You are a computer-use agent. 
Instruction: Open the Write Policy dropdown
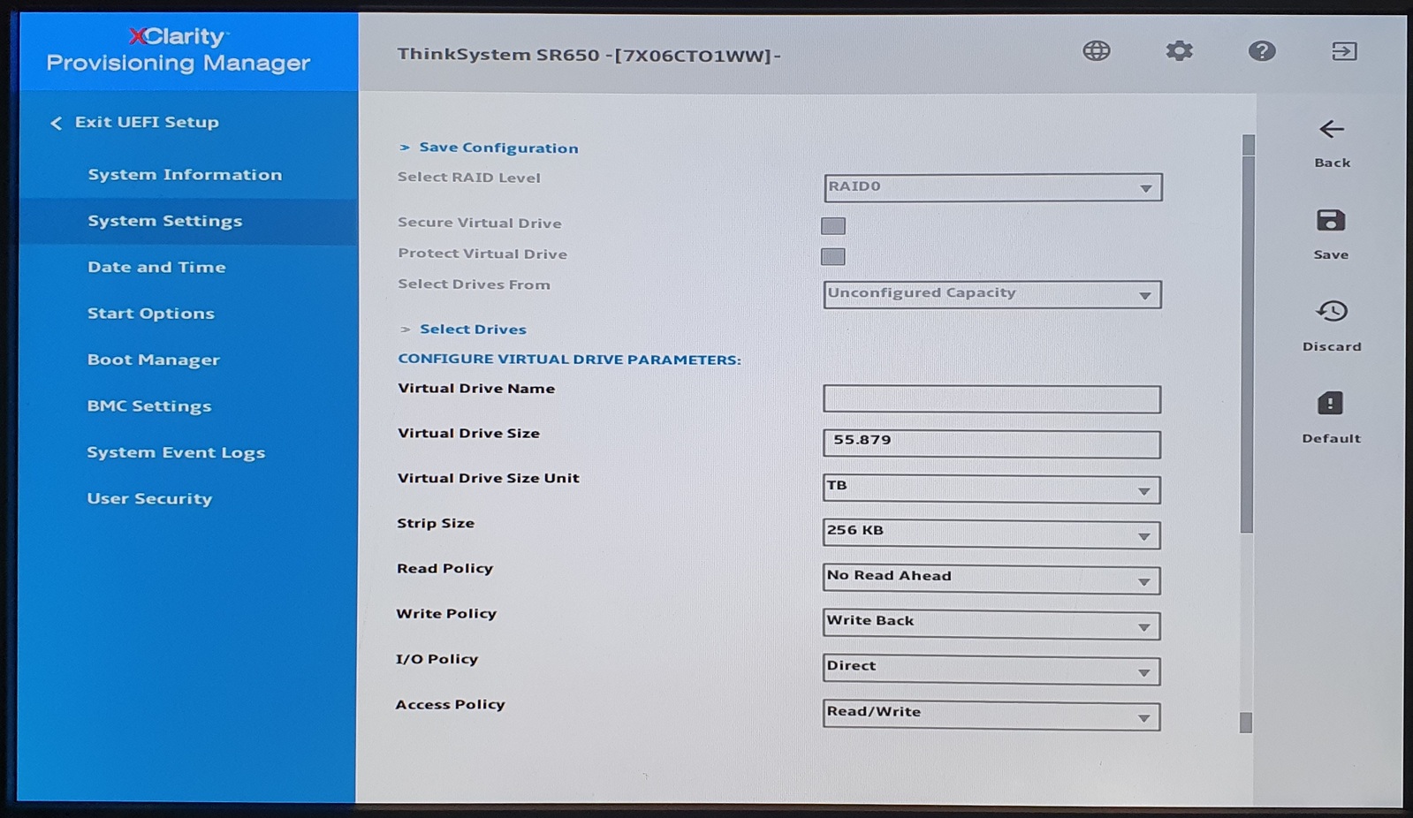991,625
